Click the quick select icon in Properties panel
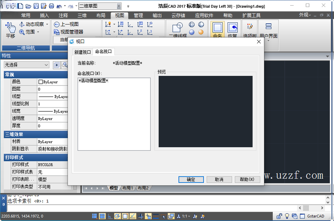This screenshot has height=221, width=334. click(x=65, y=65)
